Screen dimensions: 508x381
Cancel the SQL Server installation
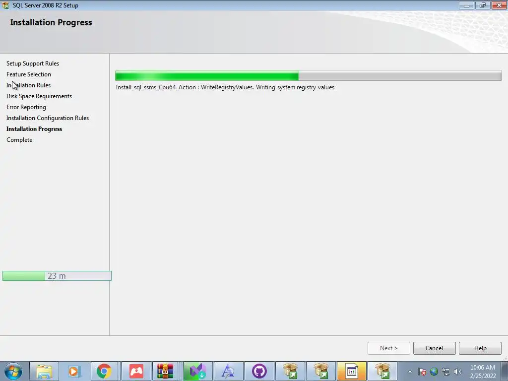tap(434, 348)
